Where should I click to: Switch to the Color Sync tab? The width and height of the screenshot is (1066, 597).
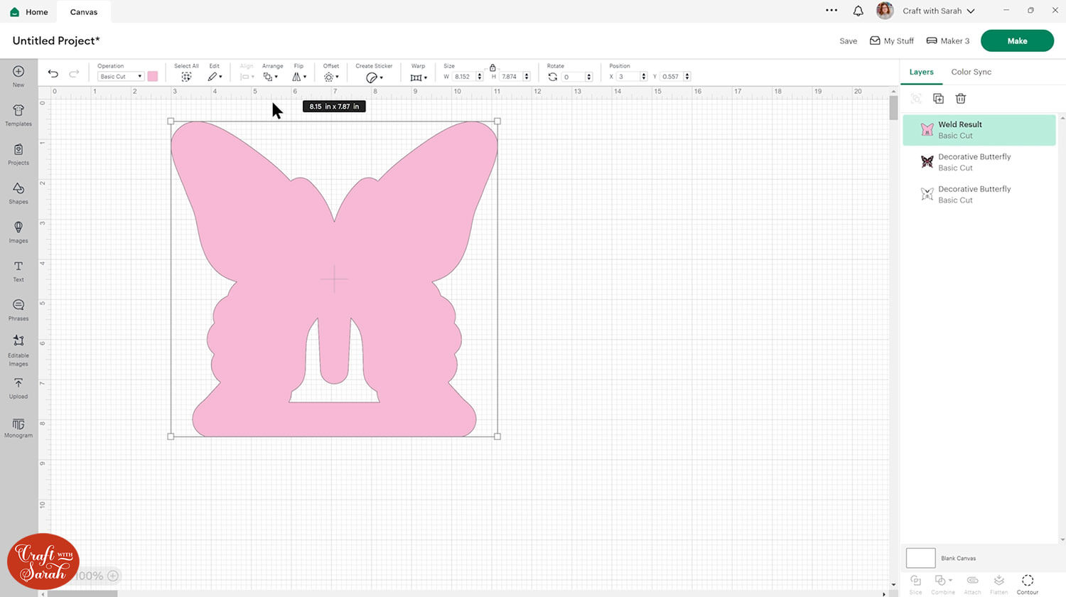[x=971, y=72]
